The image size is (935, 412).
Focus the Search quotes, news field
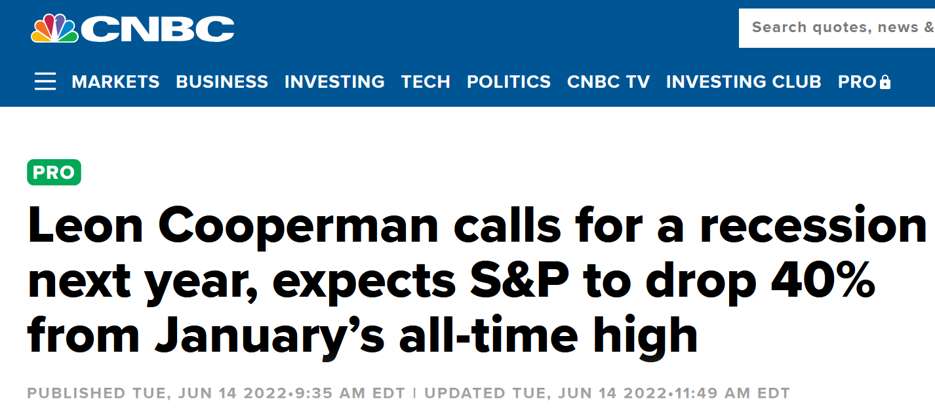pos(839,28)
